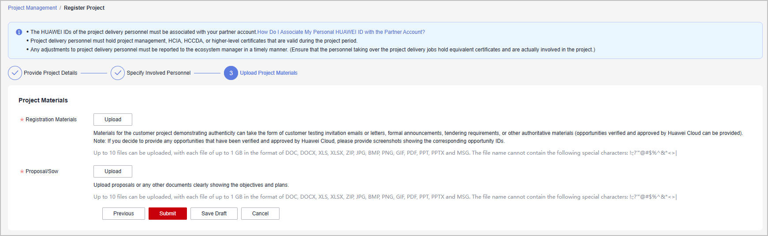Image resolution: width=768 pixels, height=236 pixels.
Task: Upload files for Registration Materials
Action: pos(113,120)
